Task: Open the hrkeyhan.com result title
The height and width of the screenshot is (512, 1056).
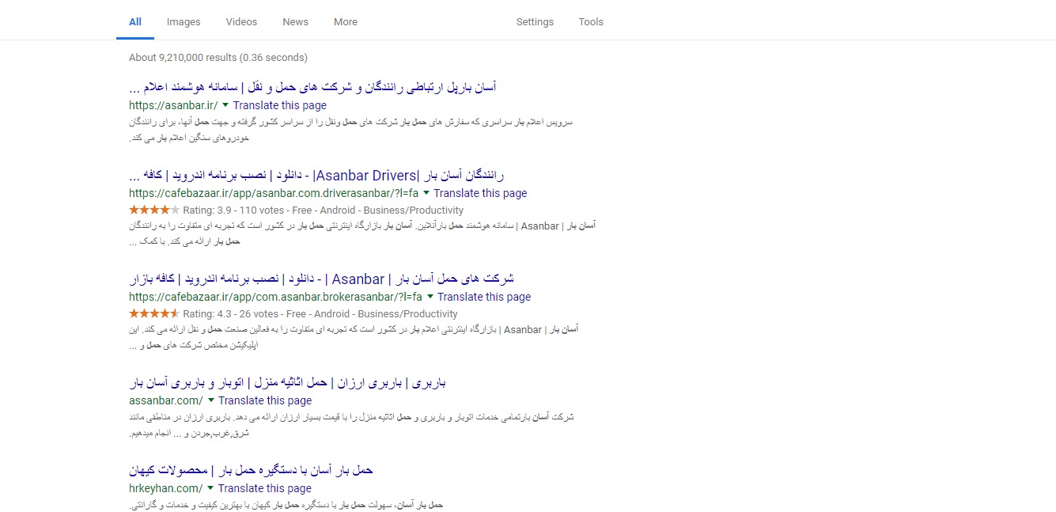Action: (x=251, y=470)
